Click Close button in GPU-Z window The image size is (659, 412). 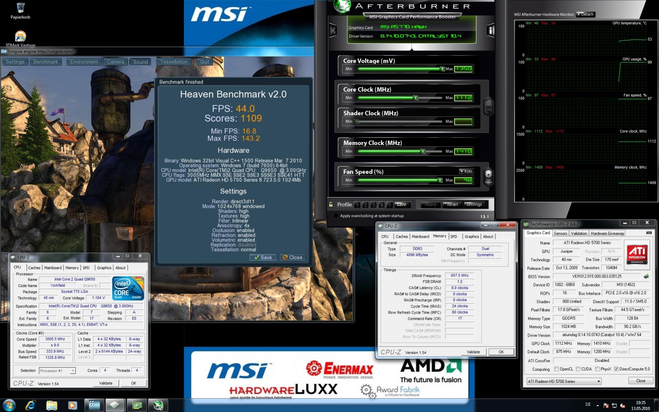640,381
